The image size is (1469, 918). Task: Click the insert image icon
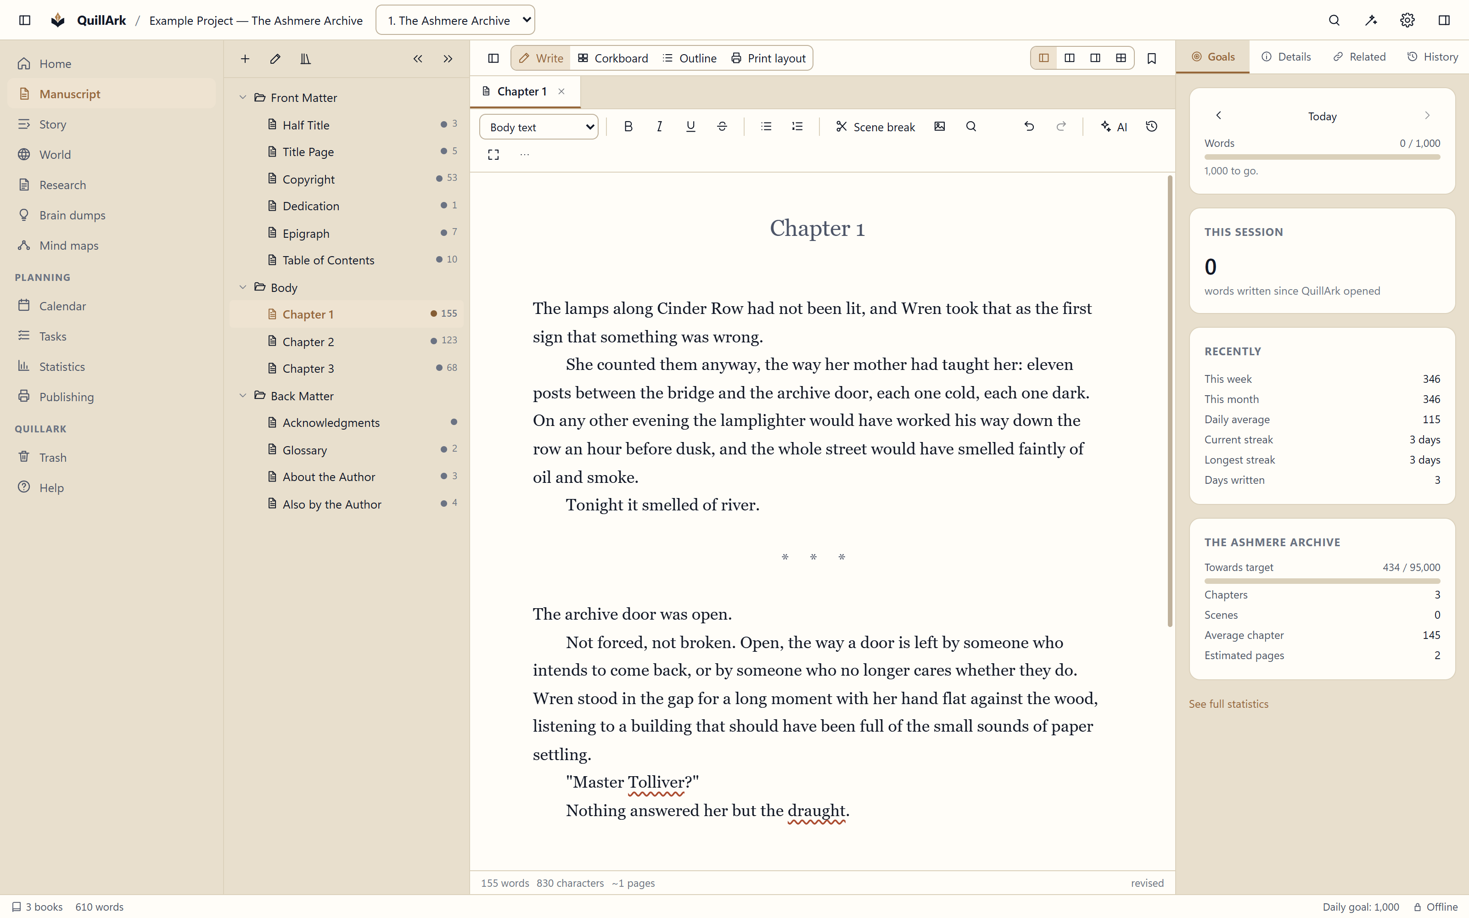click(940, 126)
